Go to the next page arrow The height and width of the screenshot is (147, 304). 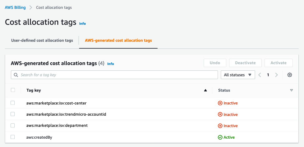click(276, 75)
